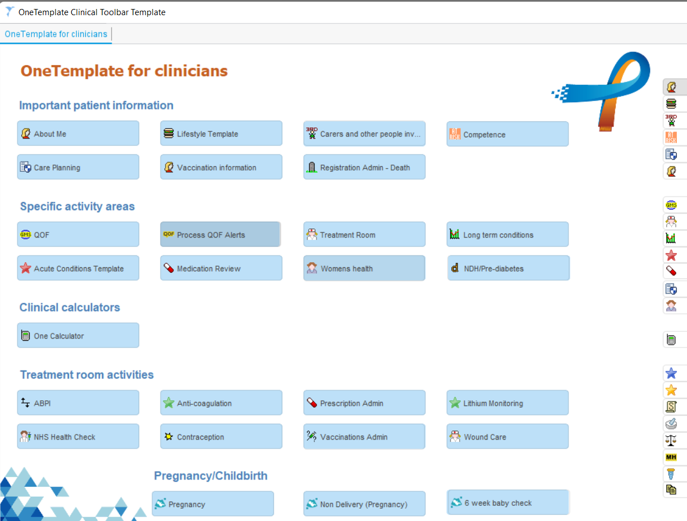Select the Wound Care button
Viewport: 687px width, 521px height.
[507, 437]
